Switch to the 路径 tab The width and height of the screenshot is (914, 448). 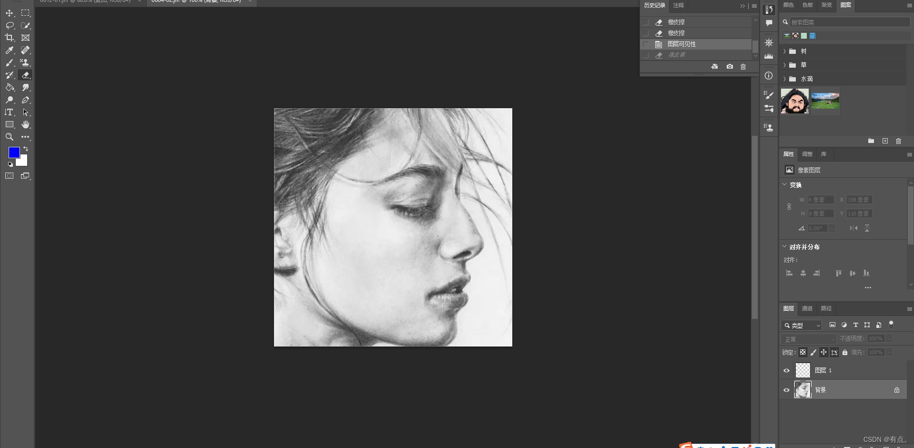[826, 308]
